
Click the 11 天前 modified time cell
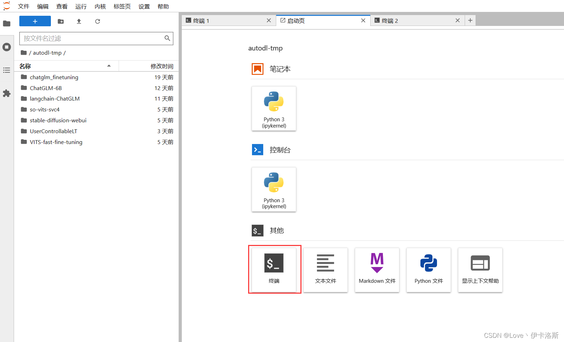pyautogui.click(x=164, y=99)
